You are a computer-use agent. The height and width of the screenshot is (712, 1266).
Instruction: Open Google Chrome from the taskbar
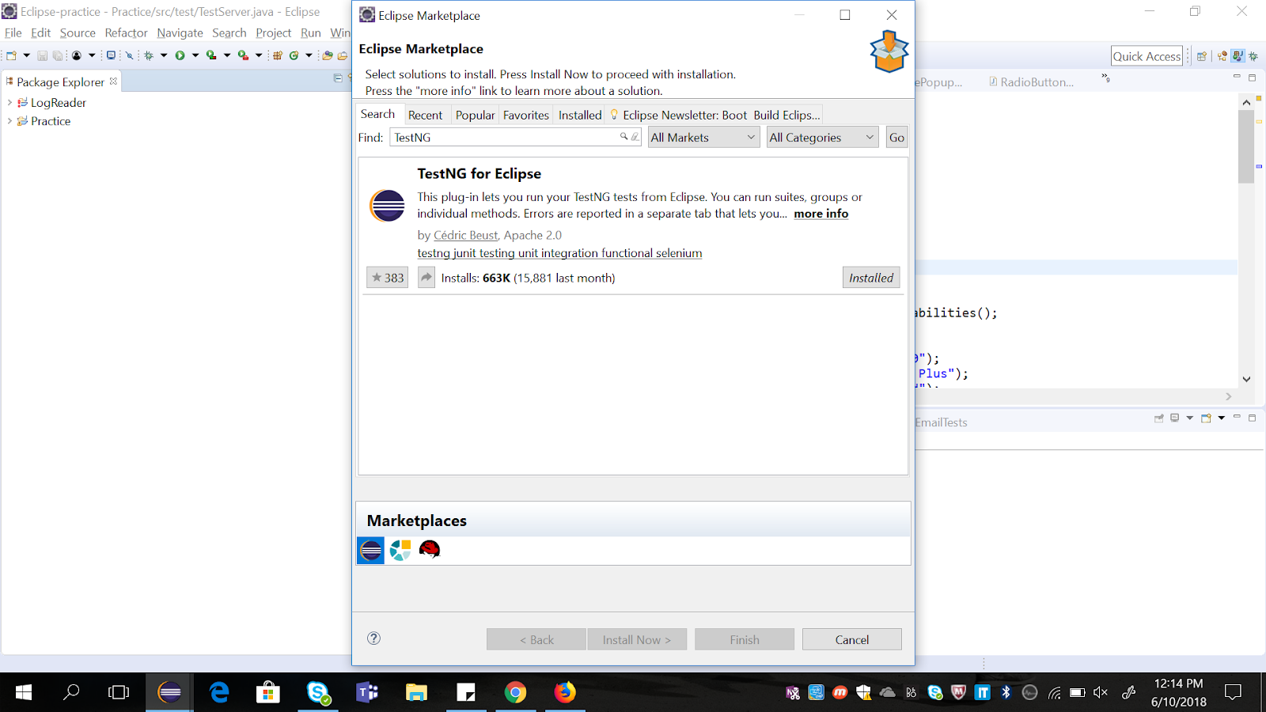(515, 693)
